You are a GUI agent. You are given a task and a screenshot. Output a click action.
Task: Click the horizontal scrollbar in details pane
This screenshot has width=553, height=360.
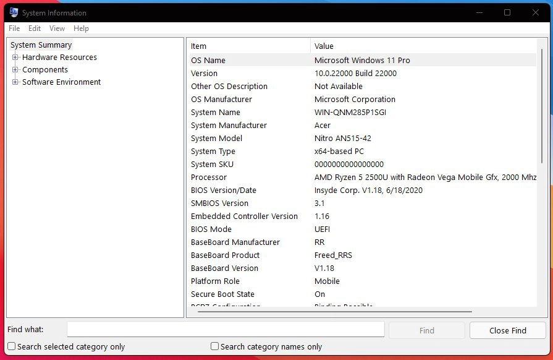[x=334, y=312]
